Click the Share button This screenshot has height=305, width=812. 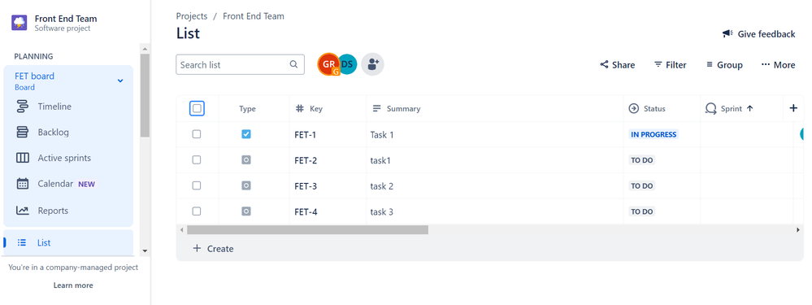pos(617,65)
